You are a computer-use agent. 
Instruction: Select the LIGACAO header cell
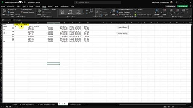click(65, 26)
